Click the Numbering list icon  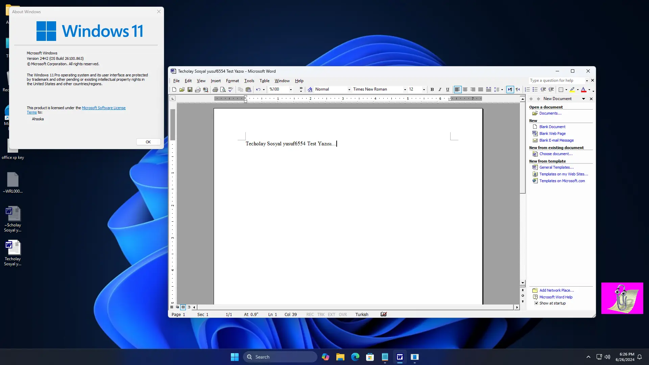tap(527, 90)
